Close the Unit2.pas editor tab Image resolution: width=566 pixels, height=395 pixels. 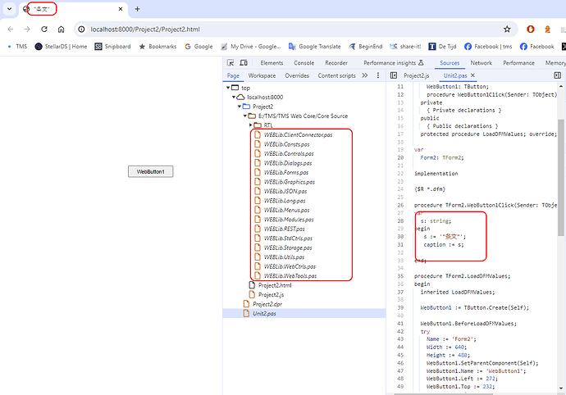click(x=472, y=75)
